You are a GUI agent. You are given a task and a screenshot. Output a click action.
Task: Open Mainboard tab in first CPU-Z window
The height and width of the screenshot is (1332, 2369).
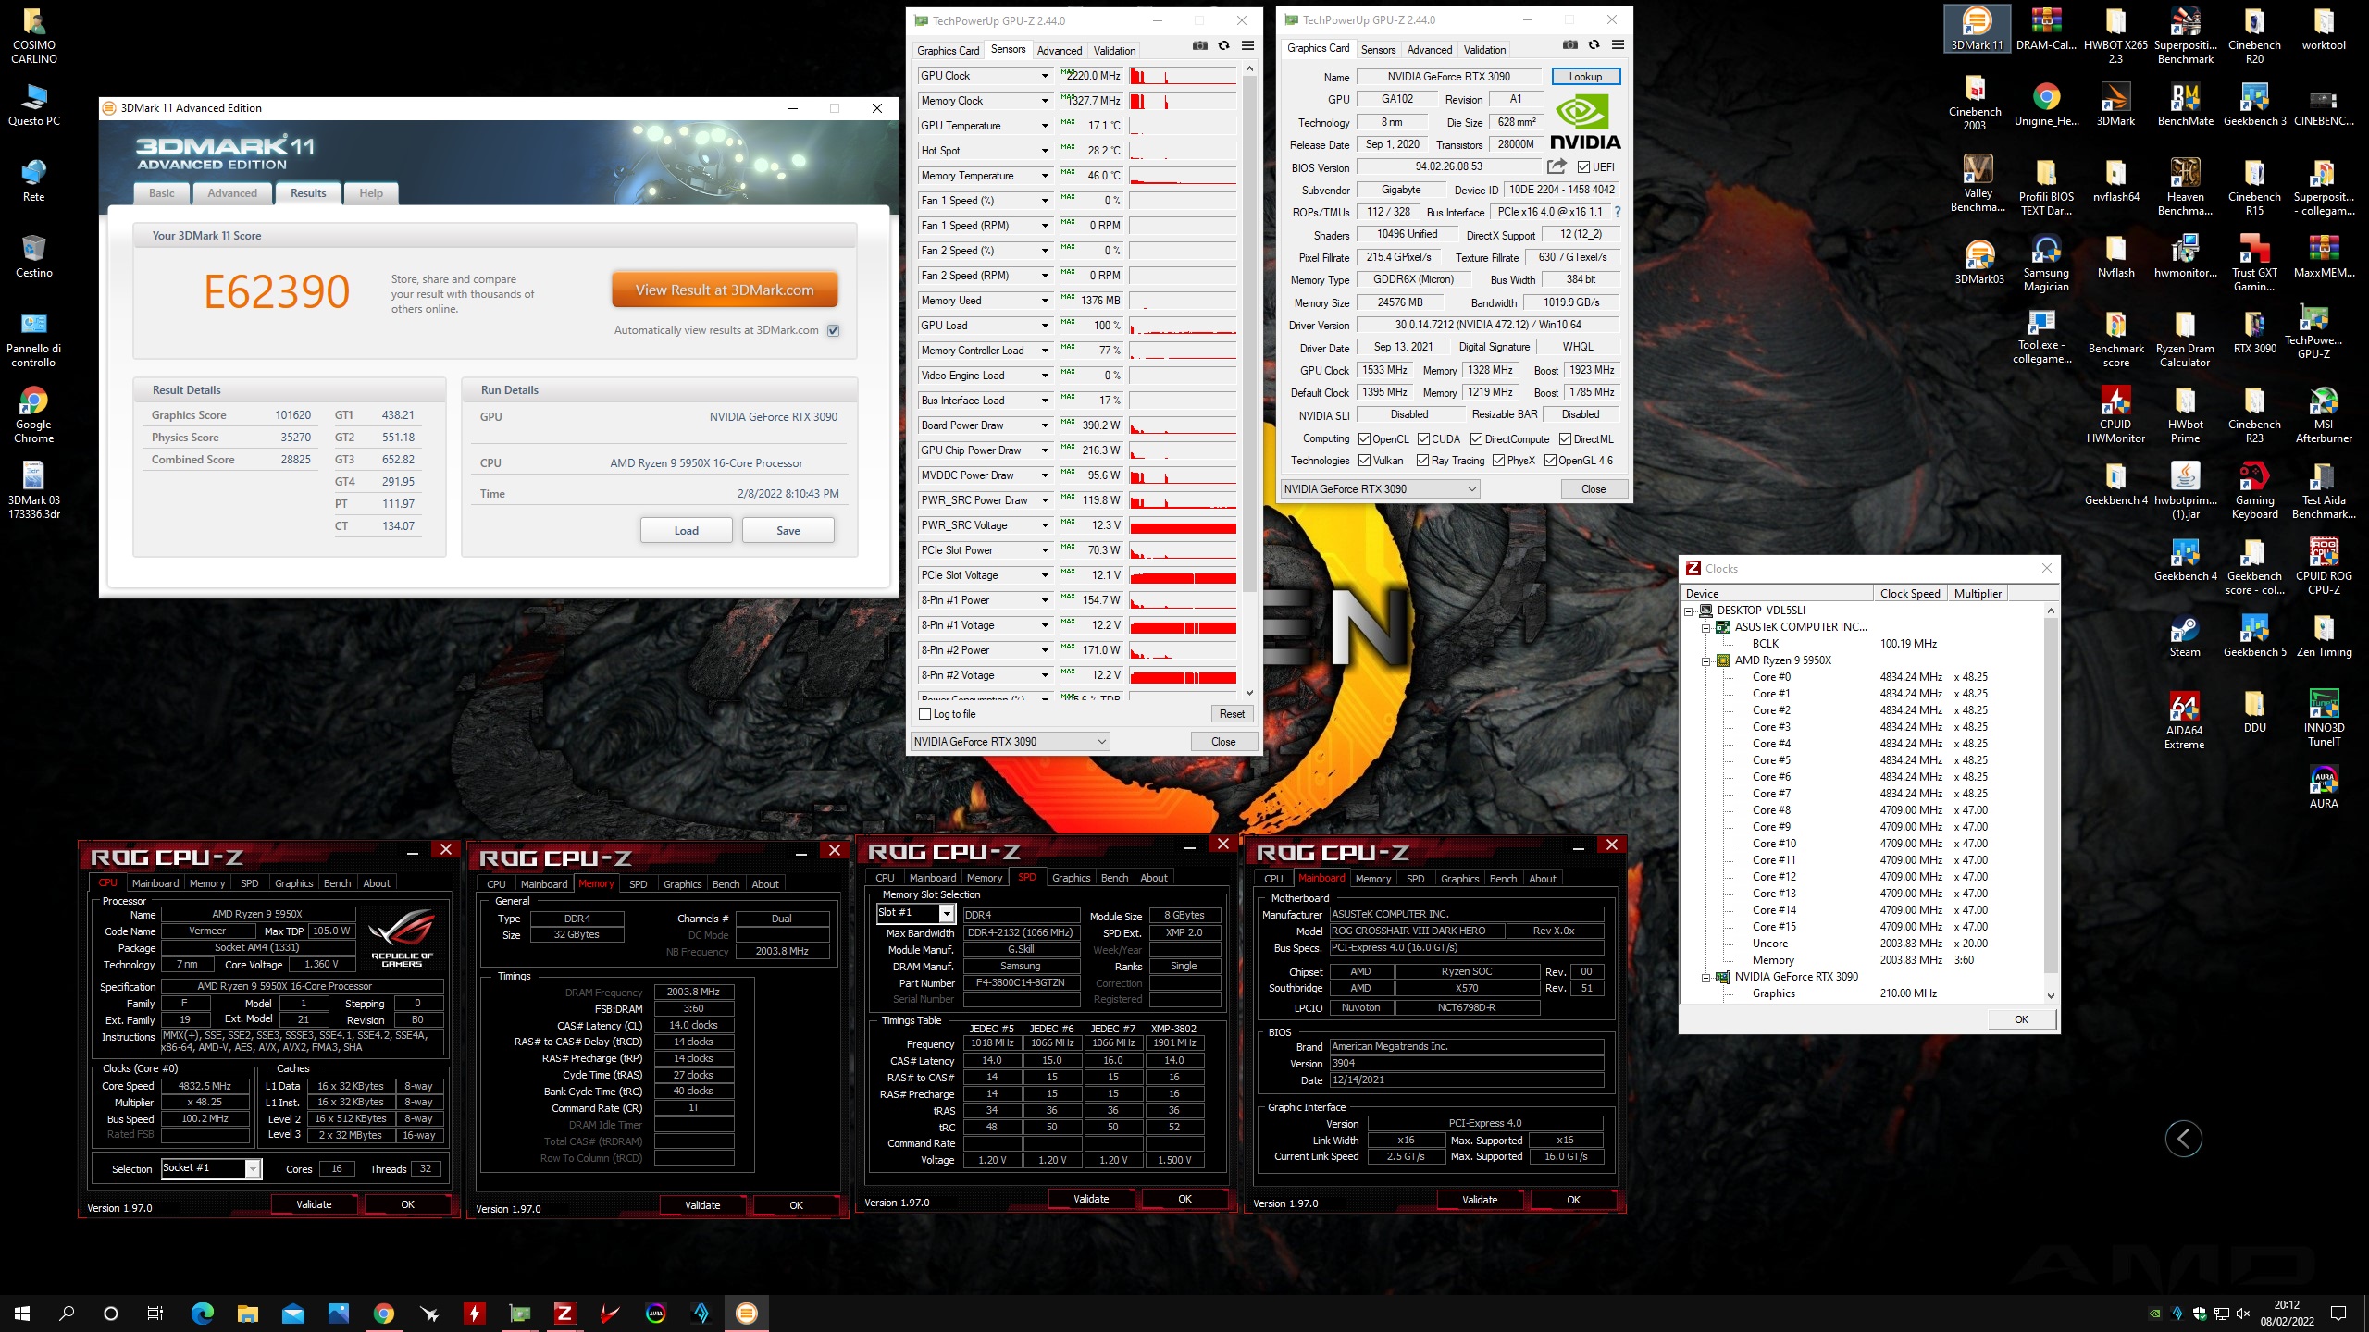point(155,883)
